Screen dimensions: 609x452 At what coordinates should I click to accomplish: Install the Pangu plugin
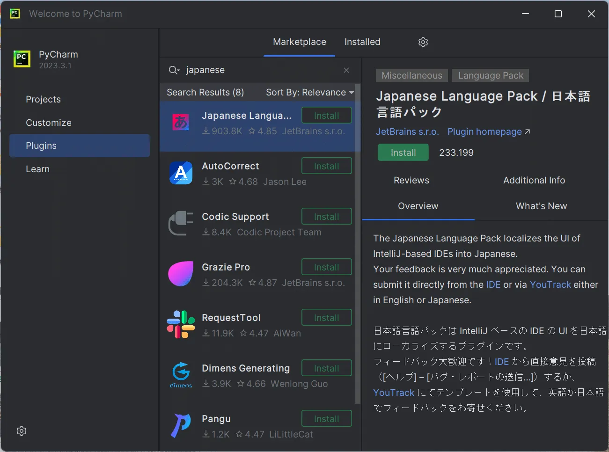[327, 419]
